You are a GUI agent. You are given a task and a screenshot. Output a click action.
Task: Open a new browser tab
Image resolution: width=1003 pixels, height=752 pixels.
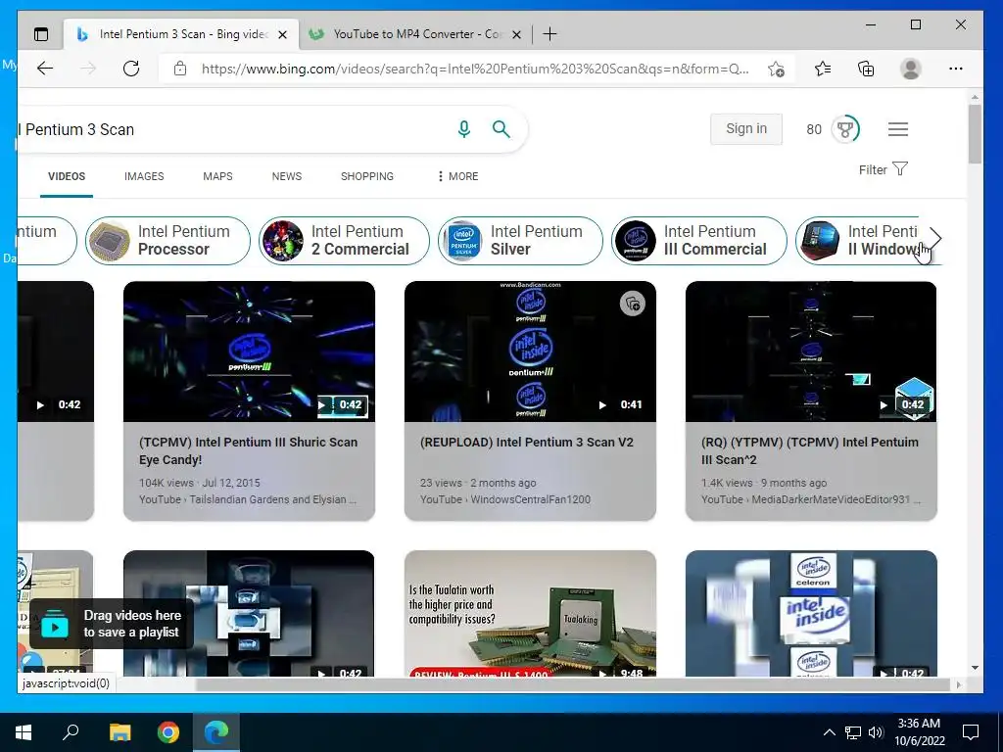549,34
